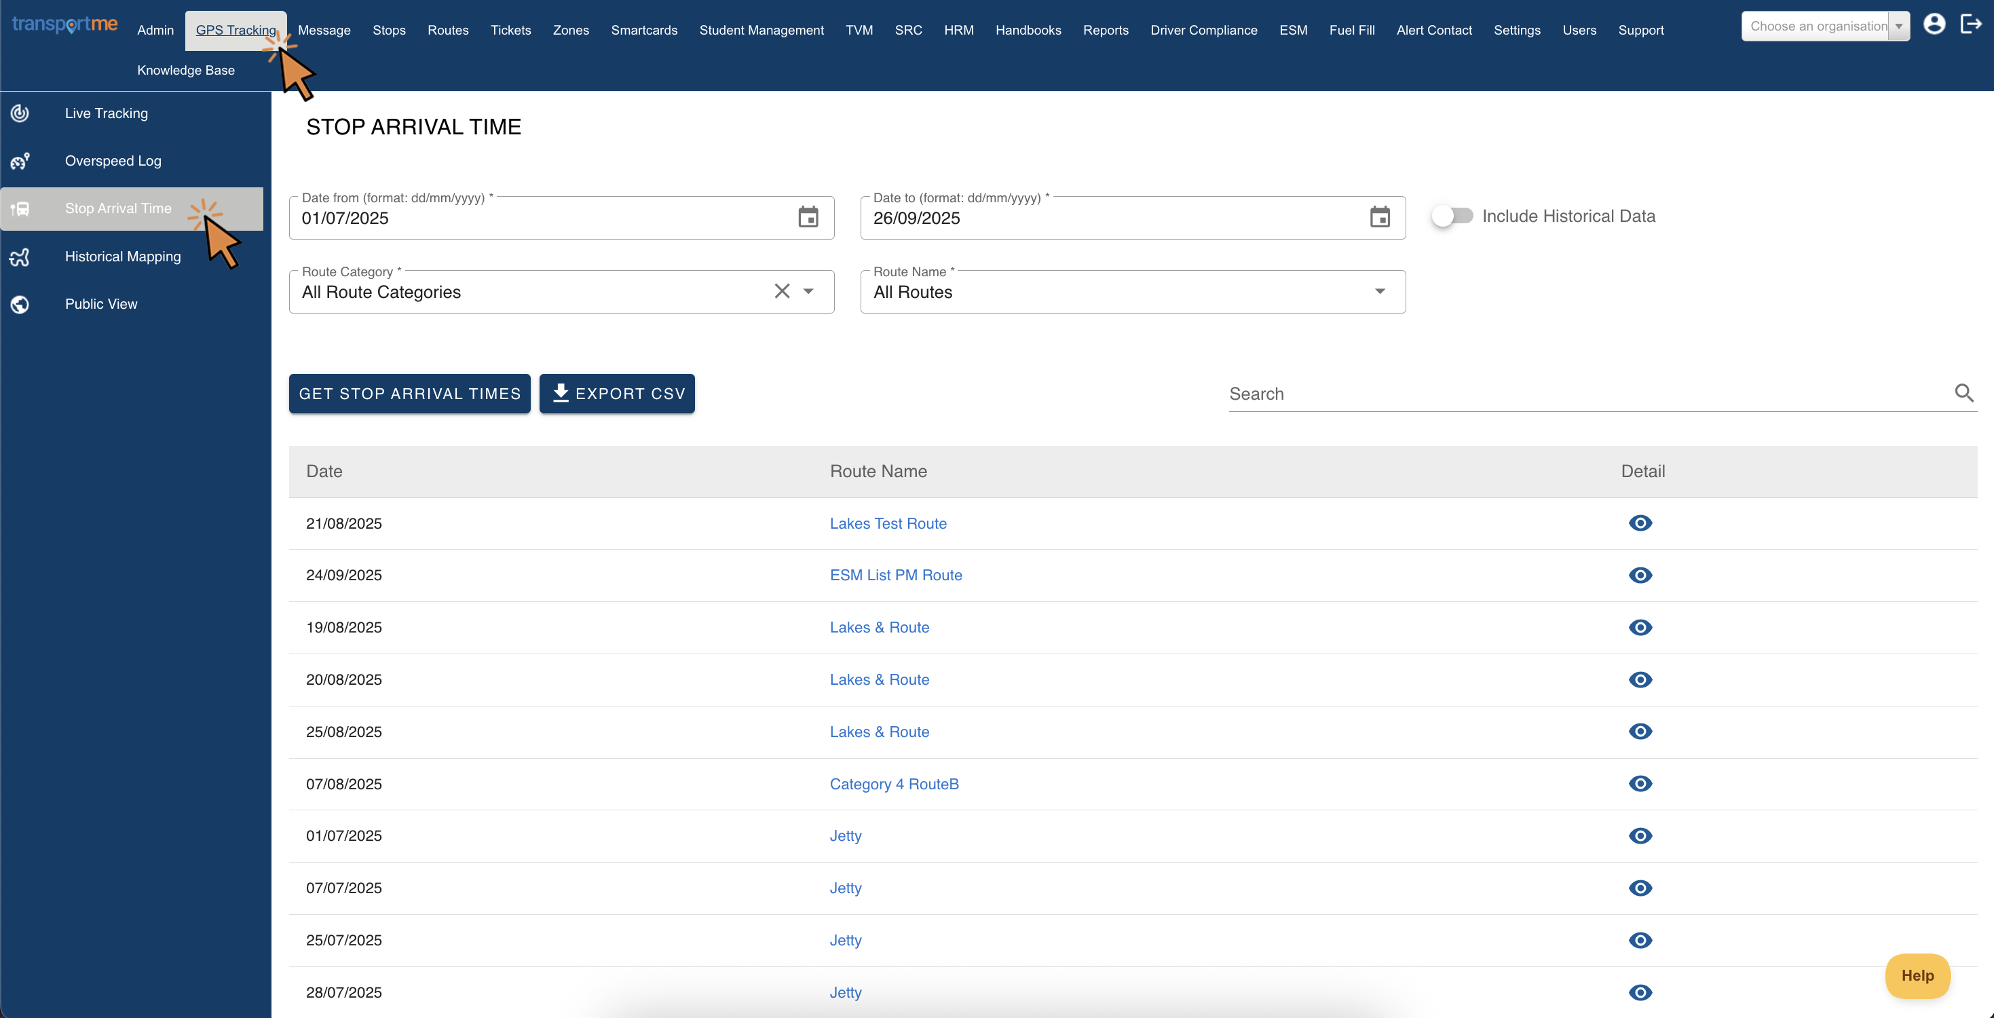
Task: Open the user account profile icon
Action: [1934, 24]
